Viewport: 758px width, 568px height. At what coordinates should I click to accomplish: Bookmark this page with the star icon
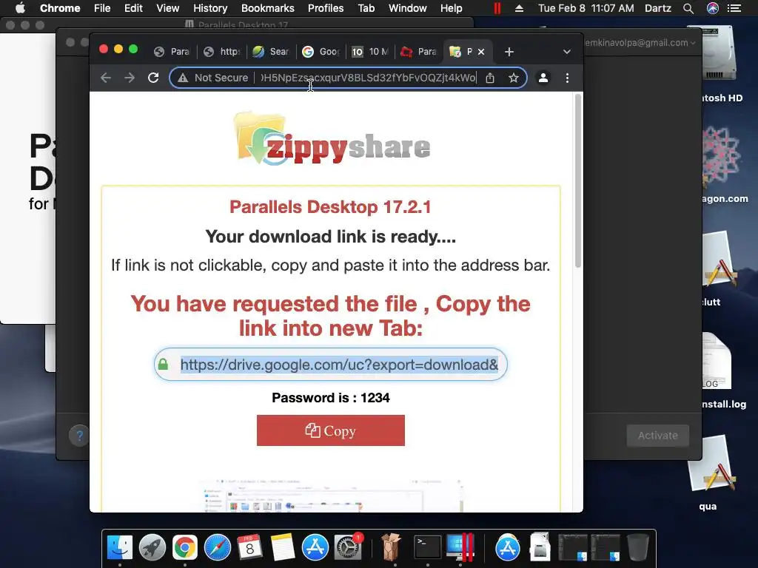[x=514, y=78]
